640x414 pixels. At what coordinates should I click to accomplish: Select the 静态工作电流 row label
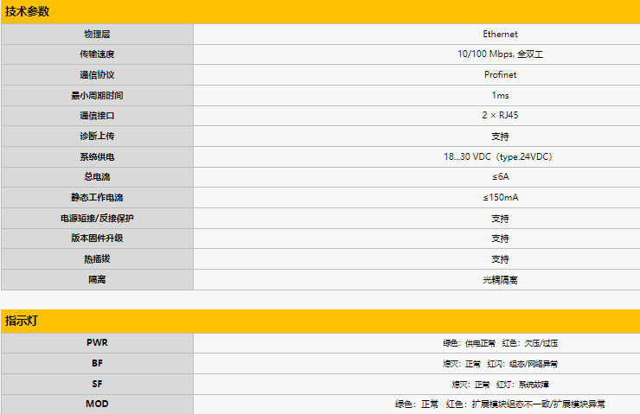pyautogui.click(x=97, y=197)
